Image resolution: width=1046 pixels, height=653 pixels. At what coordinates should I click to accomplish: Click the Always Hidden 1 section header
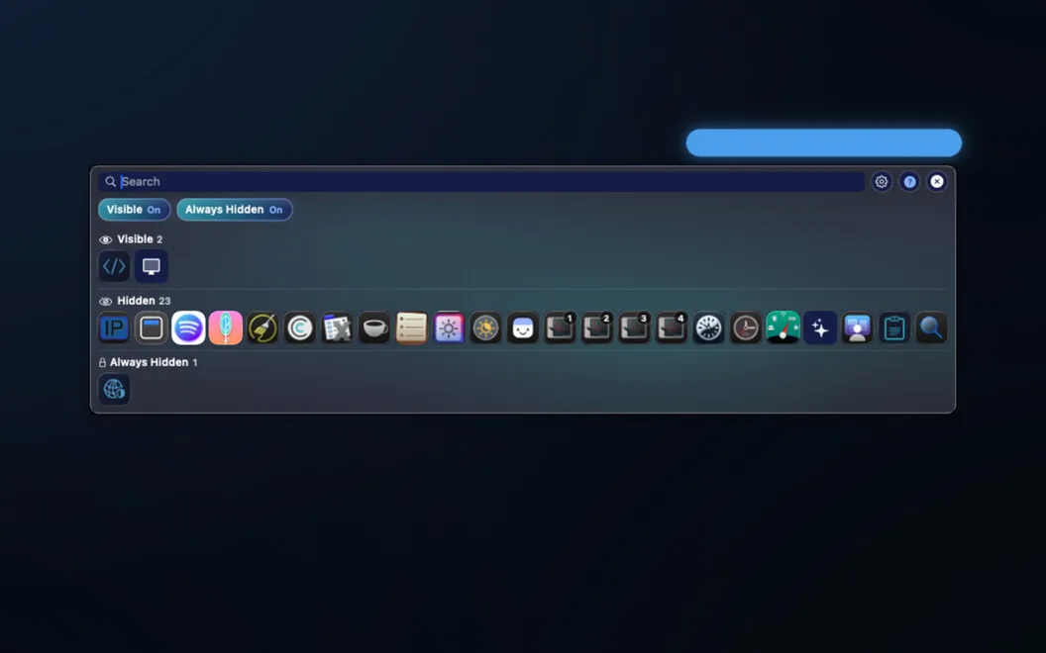pos(149,362)
